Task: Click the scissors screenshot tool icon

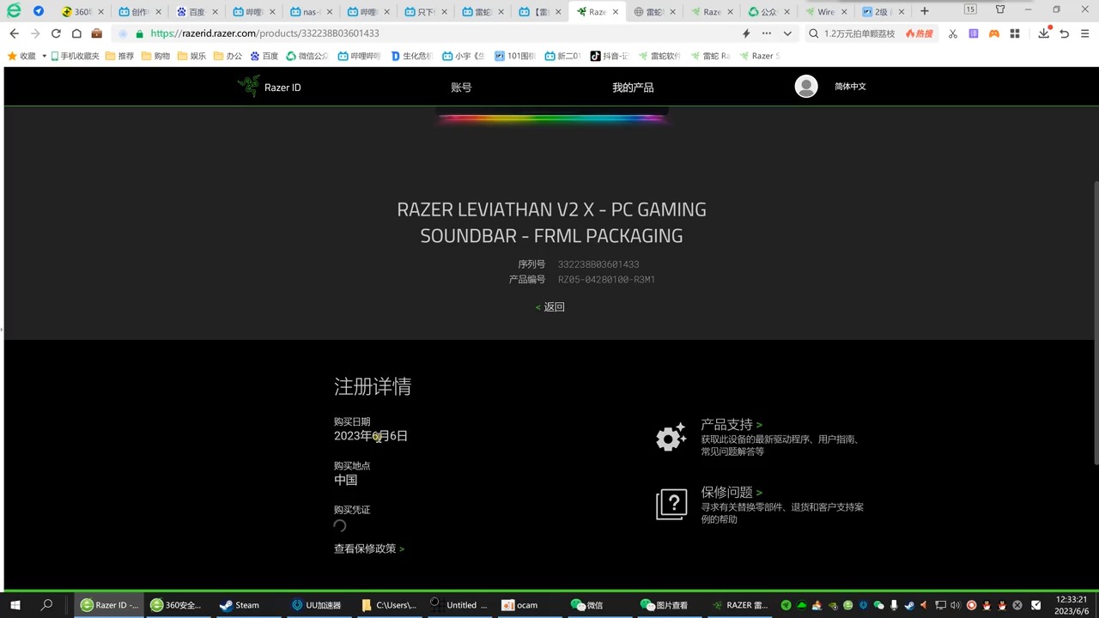Action: click(953, 33)
